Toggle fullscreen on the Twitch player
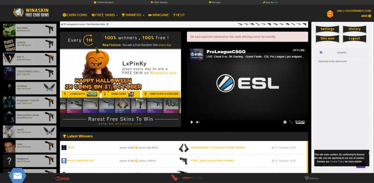 coord(291,122)
